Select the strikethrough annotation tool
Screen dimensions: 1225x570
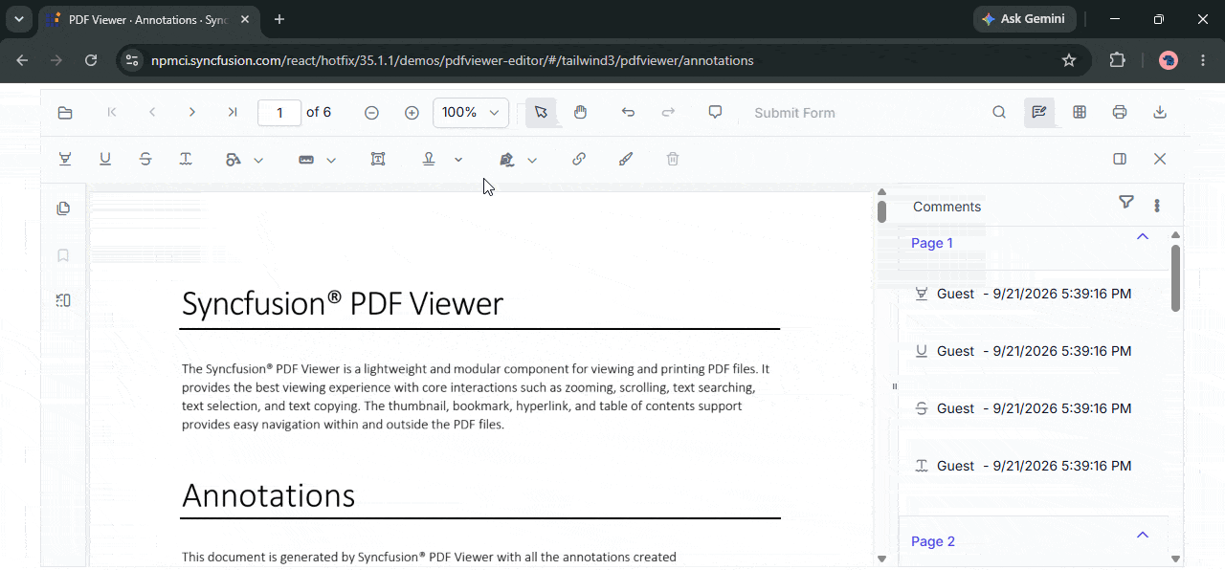145,160
